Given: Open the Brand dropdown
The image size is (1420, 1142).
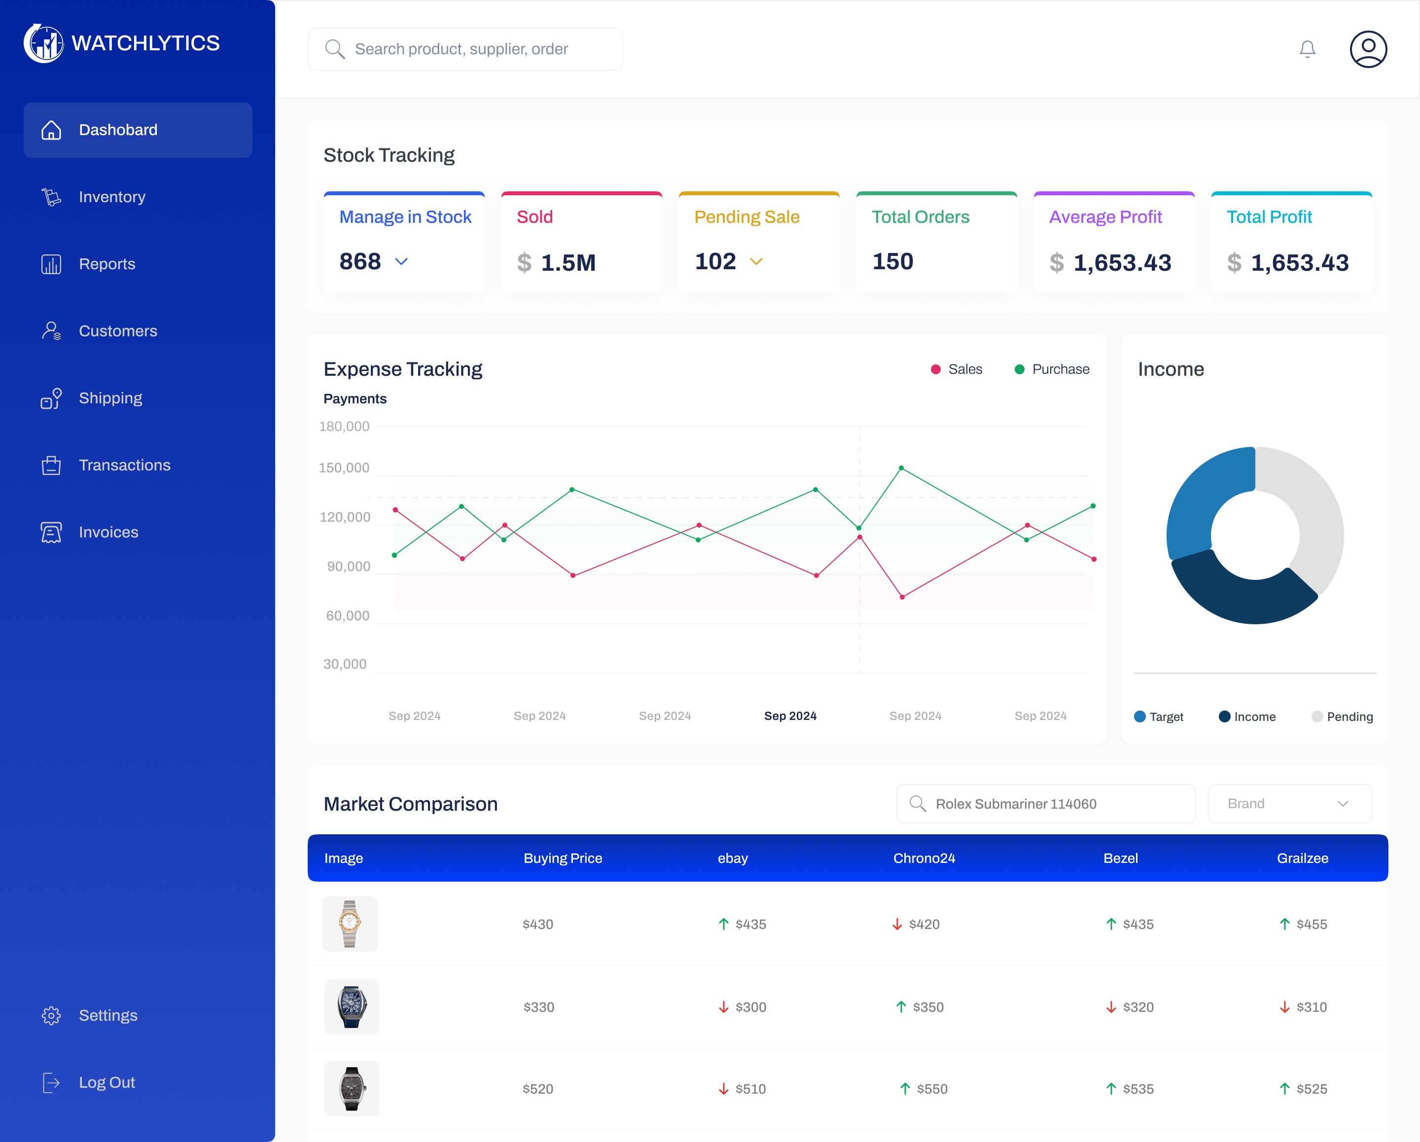Looking at the screenshot, I should [x=1289, y=803].
